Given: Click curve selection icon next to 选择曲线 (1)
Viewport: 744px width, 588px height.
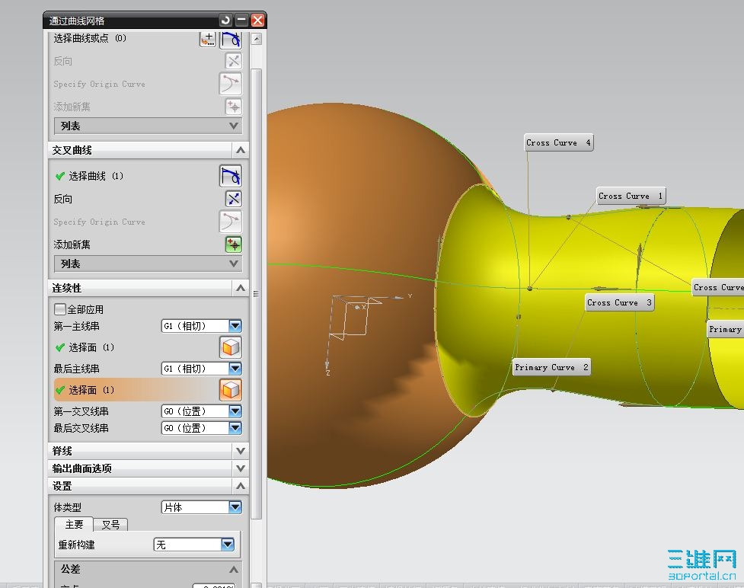Looking at the screenshot, I should (x=231, y=176).
